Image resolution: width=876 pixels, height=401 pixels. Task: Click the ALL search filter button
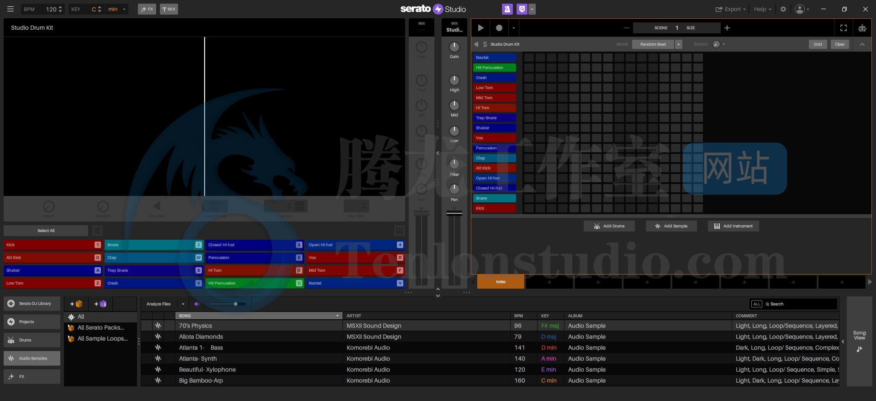pyautogui.click(x=756, y=304)
